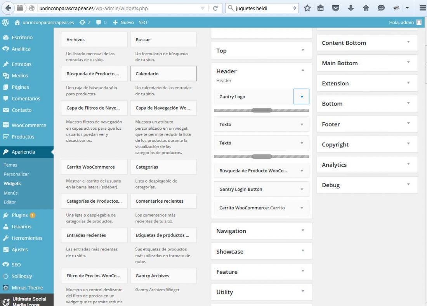Click the Medios media icon
Image resolution: width=427 pixels, height=306 pixels.
[6, 76]
